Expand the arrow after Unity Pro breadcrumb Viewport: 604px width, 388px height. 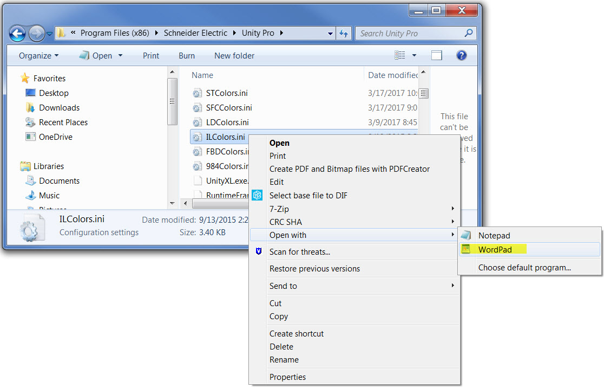[x=281, y=33]
